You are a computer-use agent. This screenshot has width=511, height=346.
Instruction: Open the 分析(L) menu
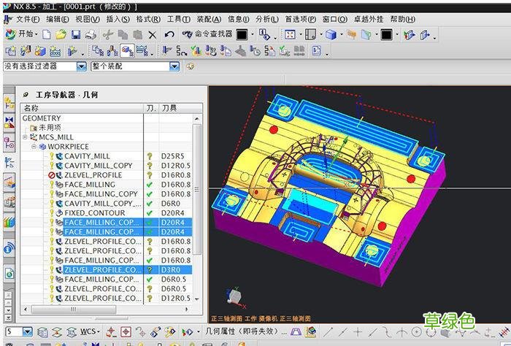coord(266,19)
